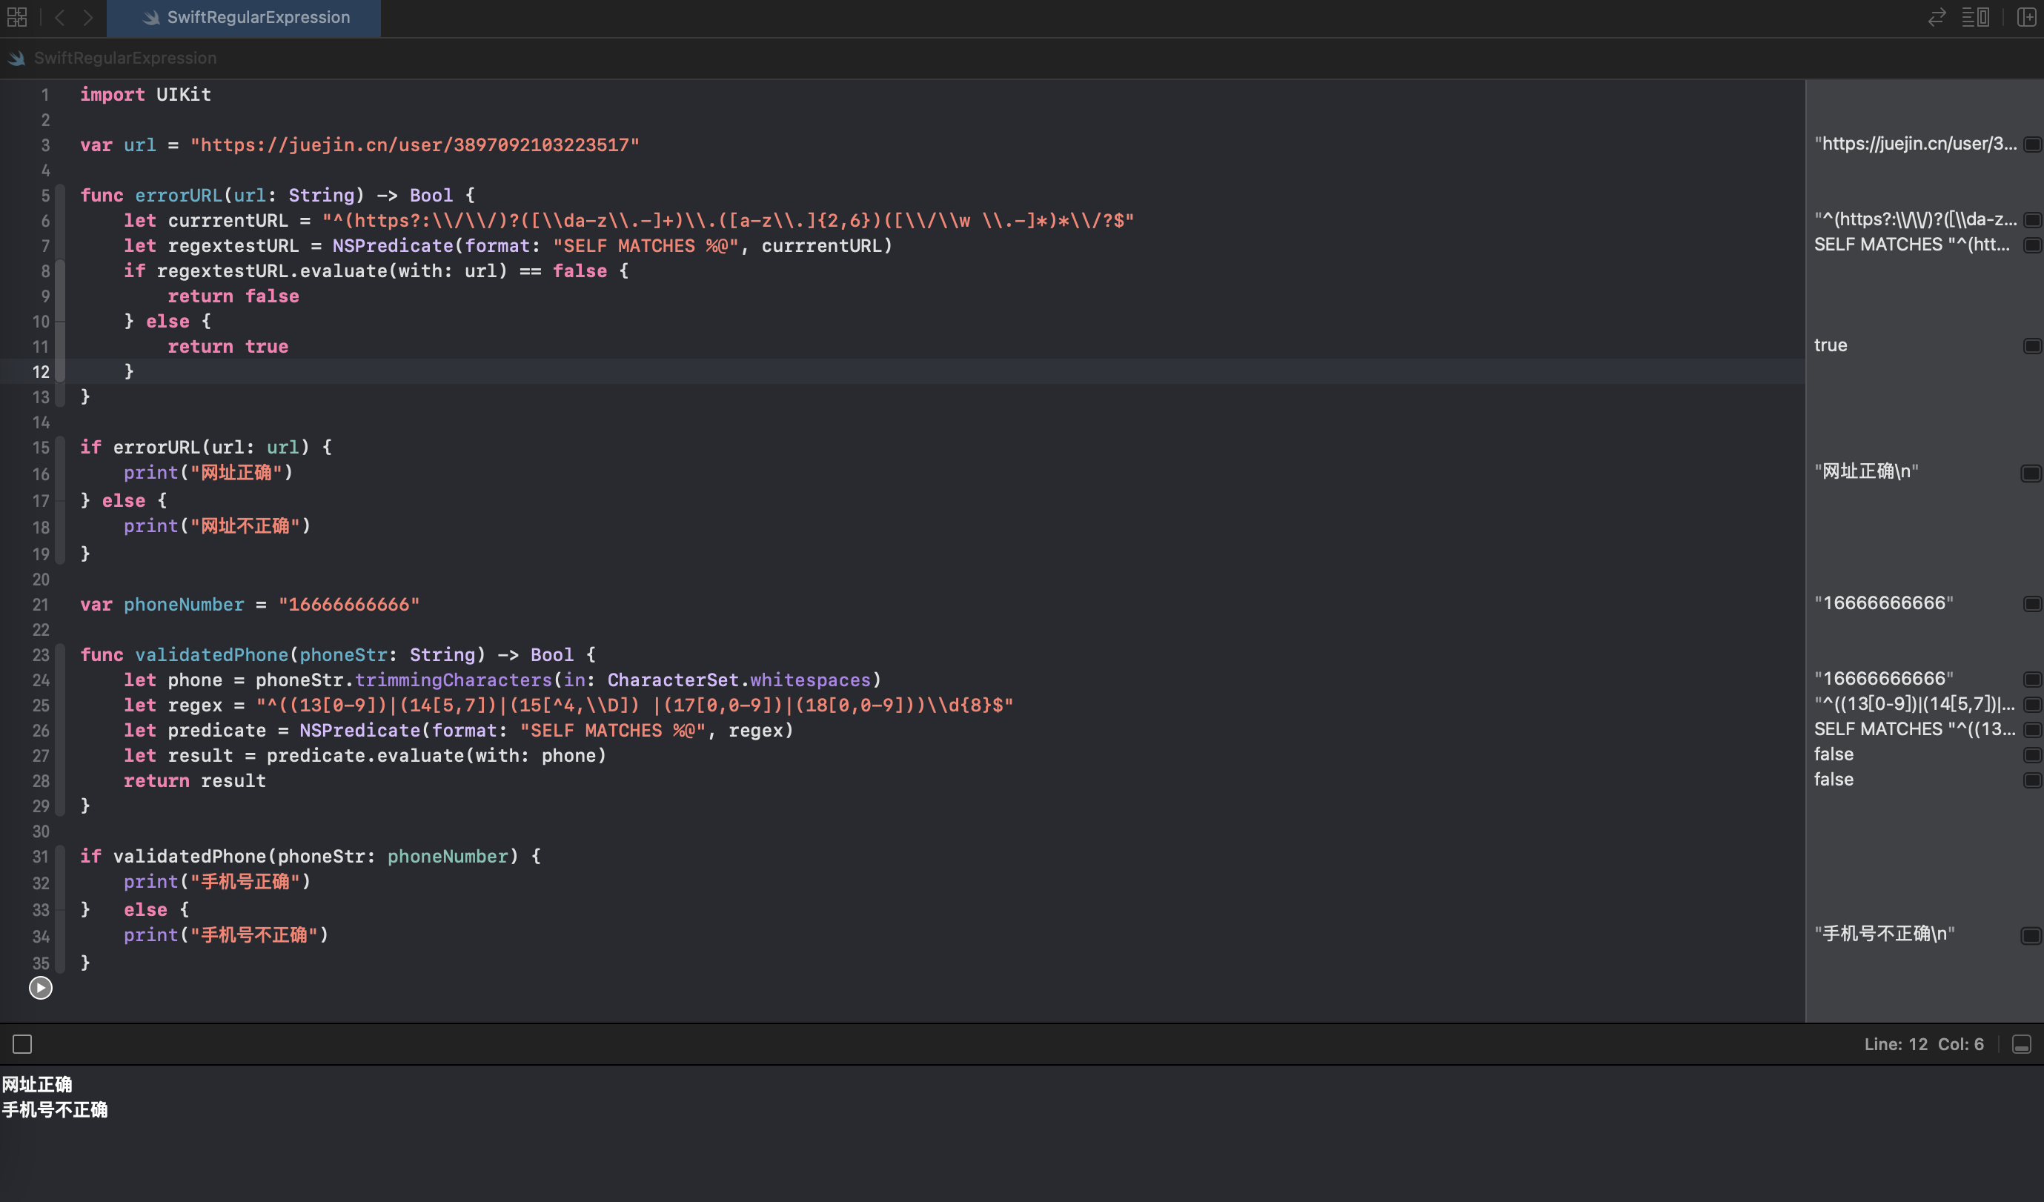2044x1202 pixels.
Task: Click the Swift icon in the jump bar
Action: (17, 59)
